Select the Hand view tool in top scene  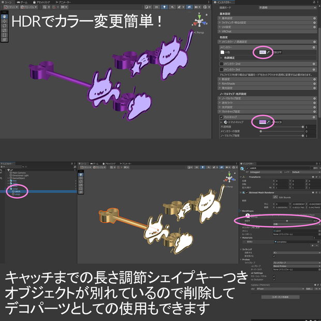click(x=4, y=17)
